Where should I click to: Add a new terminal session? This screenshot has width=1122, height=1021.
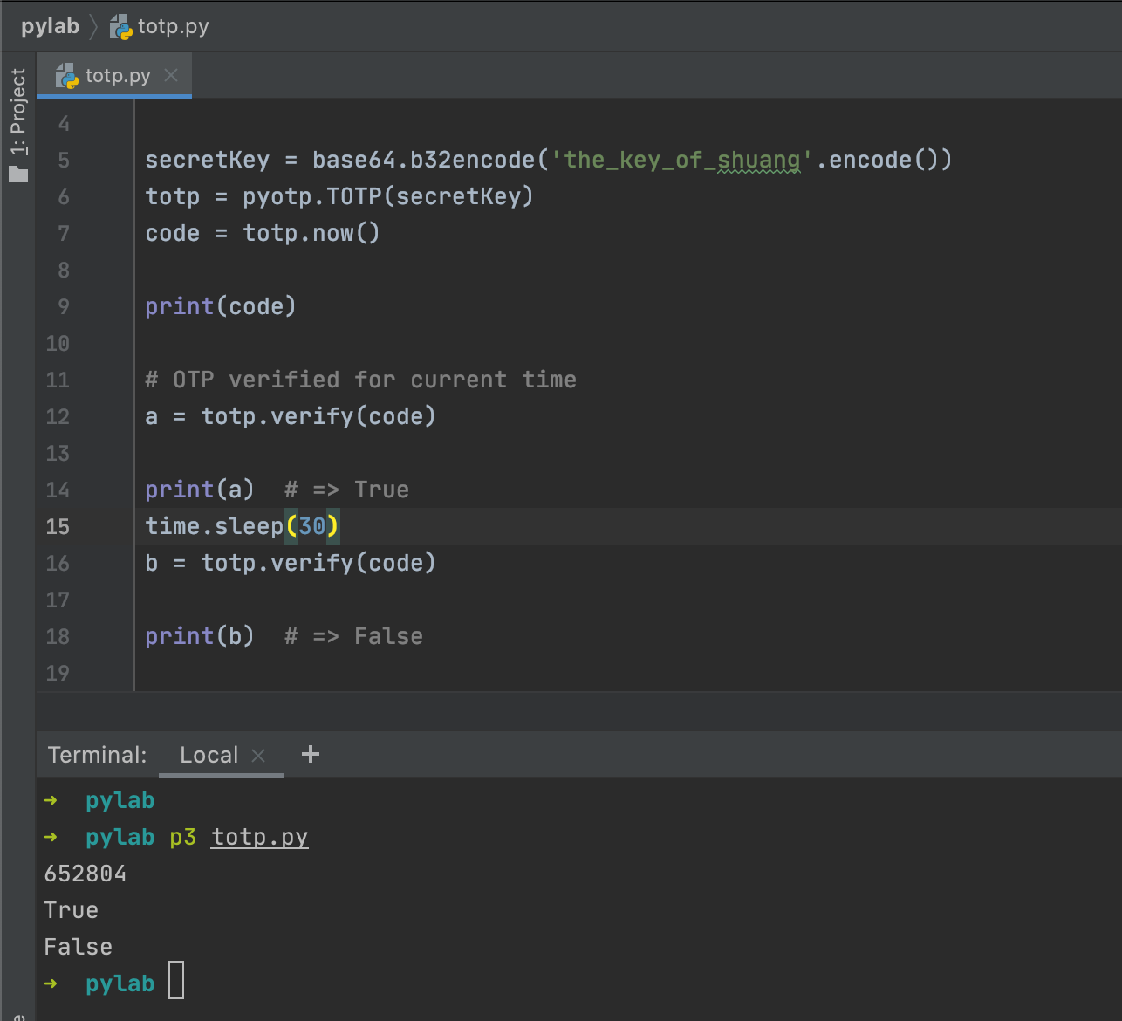pyautogui.click(x=311, y=755)
